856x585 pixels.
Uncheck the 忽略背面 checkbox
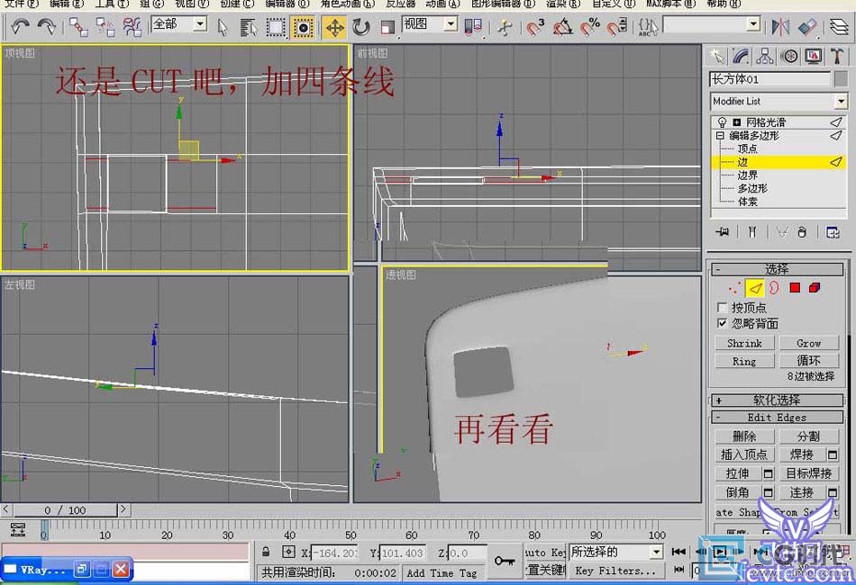(723, 323)
